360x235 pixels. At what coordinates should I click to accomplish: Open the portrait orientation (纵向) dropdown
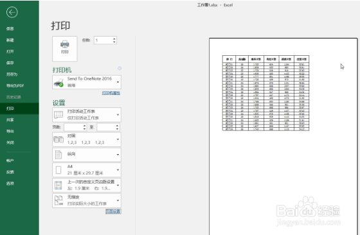[87, 155]
